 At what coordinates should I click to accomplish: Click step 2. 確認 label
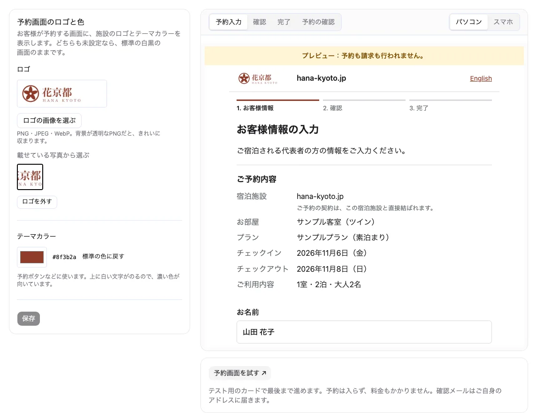tap(332, 108)
